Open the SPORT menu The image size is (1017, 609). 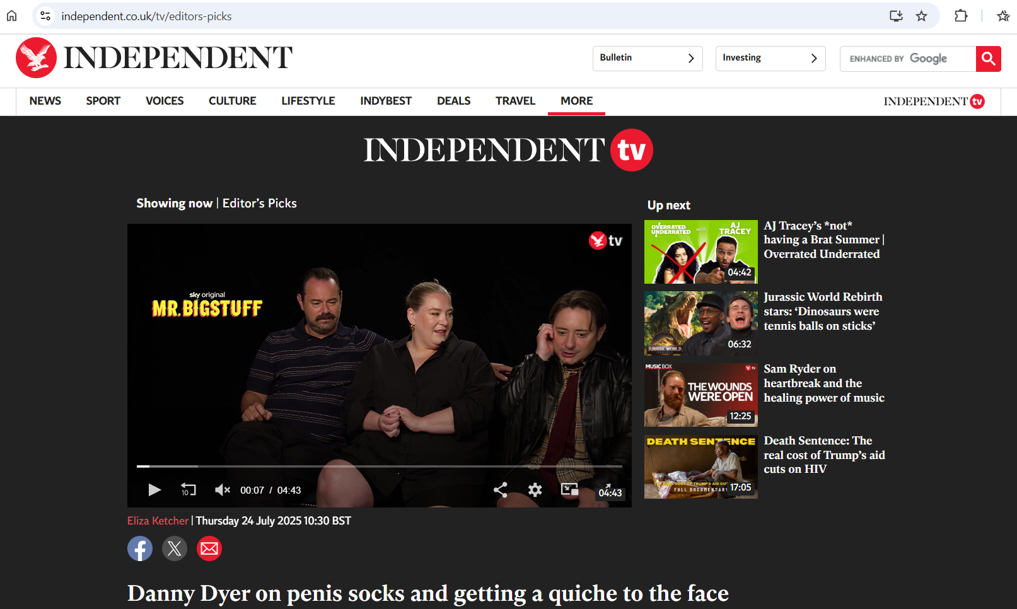(103, 101)
